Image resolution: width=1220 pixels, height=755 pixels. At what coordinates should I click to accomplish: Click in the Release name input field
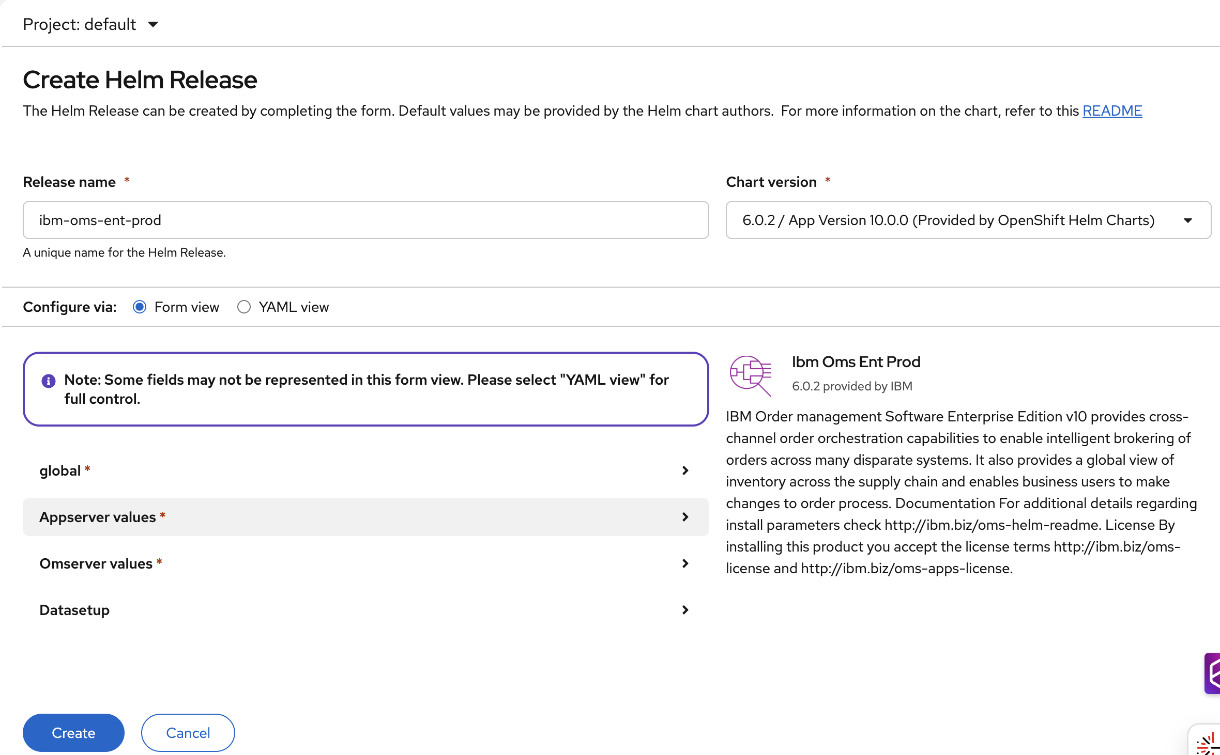pyautogui.click(x=365, y=221)
